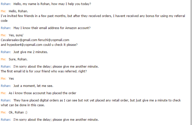Click the Cavaleraalex@gmail.com email address
The image size is (192, 125).
19,40
